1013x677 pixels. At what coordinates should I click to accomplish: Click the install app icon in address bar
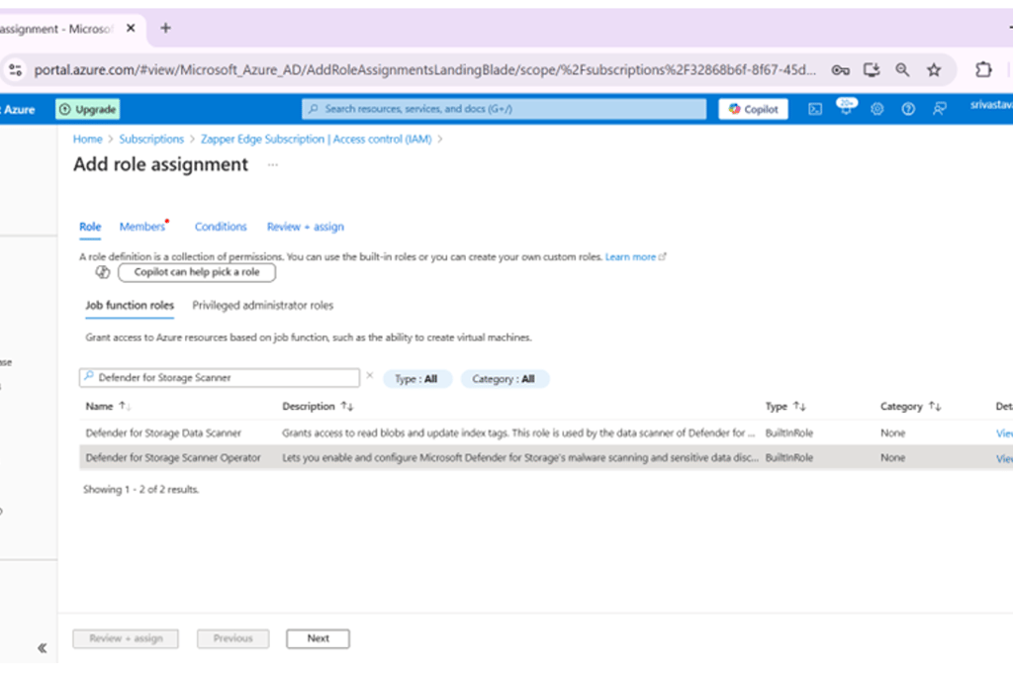872,70
